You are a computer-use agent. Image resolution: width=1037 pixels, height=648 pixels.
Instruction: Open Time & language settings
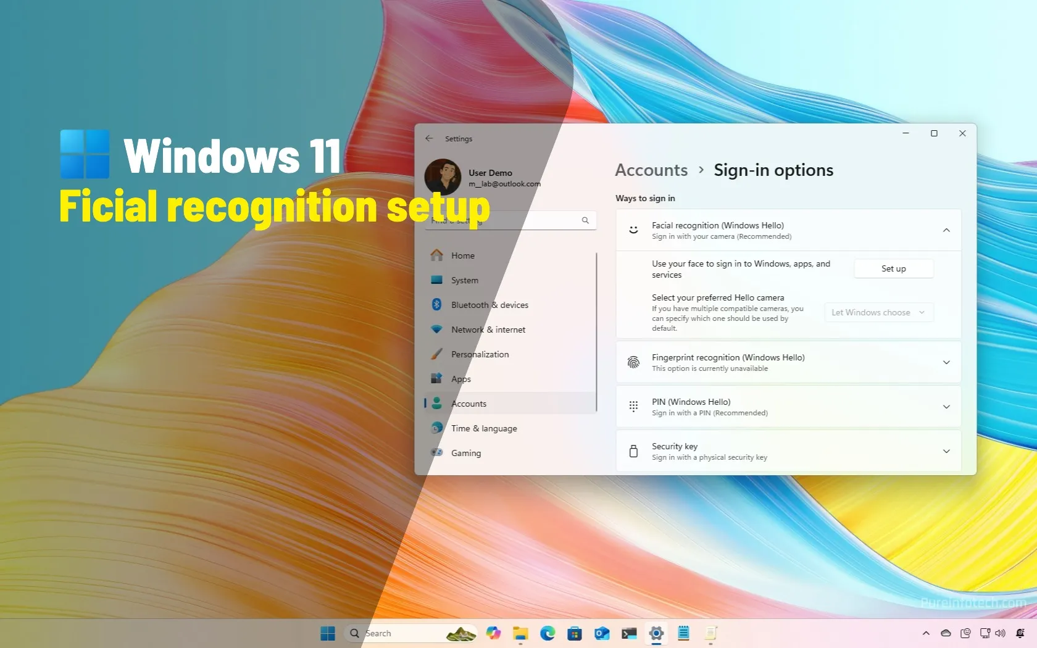tap(484, 428)
